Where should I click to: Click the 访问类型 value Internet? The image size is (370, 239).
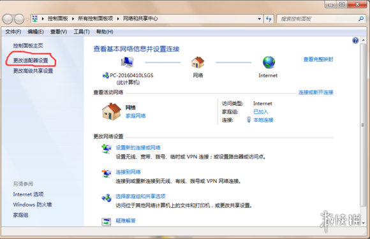click(263, 103)
